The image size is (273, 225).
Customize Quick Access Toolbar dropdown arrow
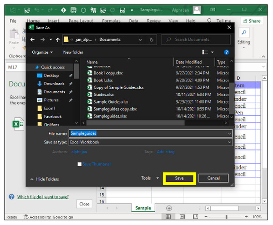tap(132, 10)
